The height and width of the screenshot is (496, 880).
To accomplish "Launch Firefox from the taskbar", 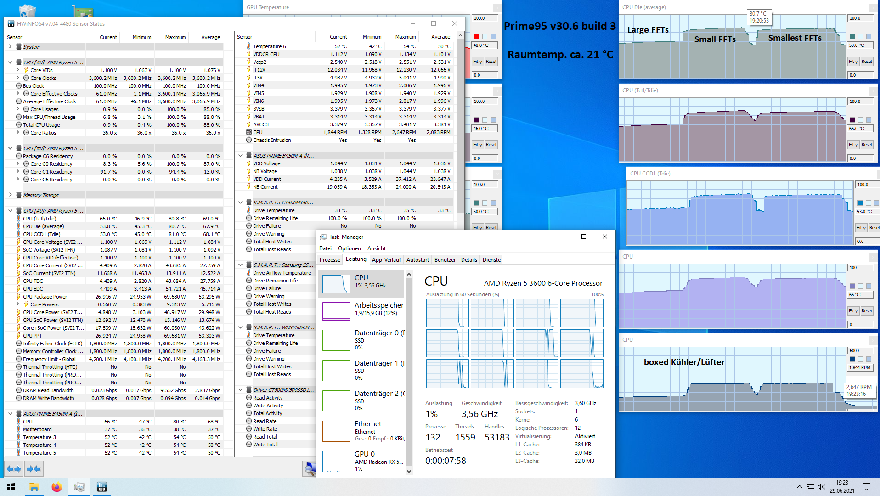I will click(x=56, y=487).
